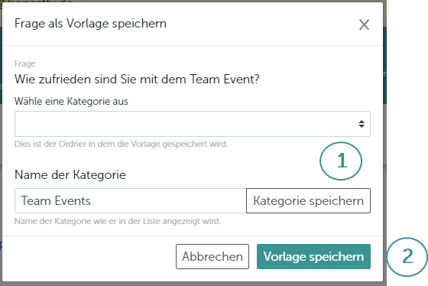
Task: Save the template via 'Vorlage speichern'
Action: [x=313, y=256]
